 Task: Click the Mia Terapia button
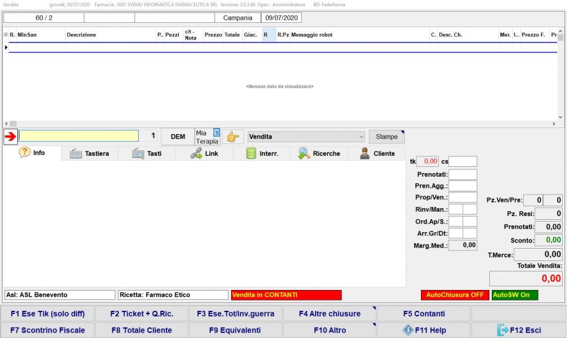point(207,137)
